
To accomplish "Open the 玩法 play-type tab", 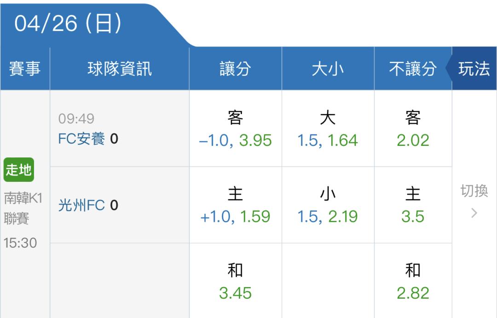I will point(474,69).
